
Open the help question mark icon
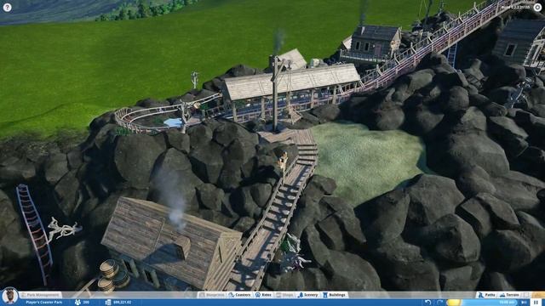coord(7,8)
